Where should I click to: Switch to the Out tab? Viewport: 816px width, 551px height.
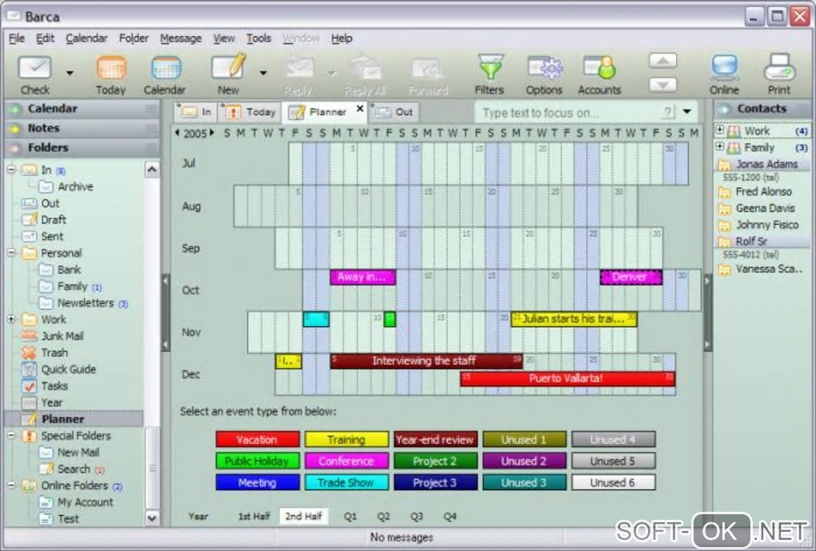tap(394, 112)
